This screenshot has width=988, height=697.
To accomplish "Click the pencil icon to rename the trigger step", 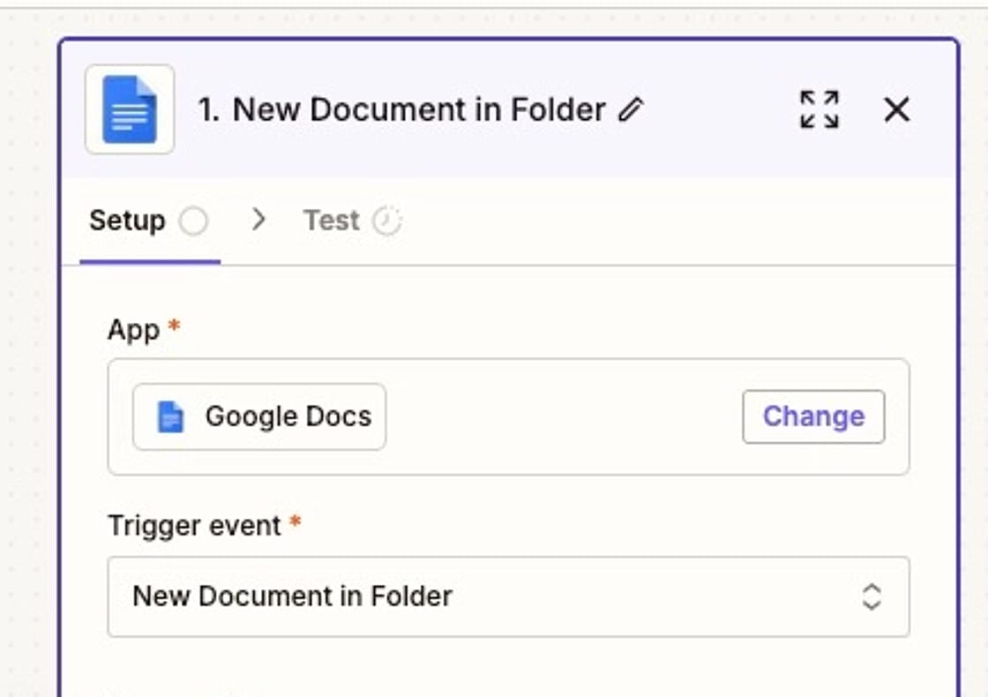I will click(628, 109).
